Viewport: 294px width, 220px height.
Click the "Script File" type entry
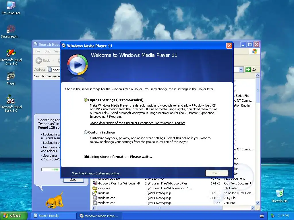tap(241, 96)
